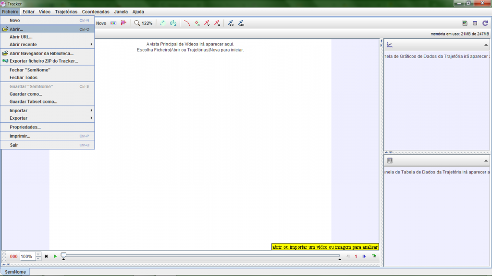Expand the Abrir recente submenu

point(47,45)
